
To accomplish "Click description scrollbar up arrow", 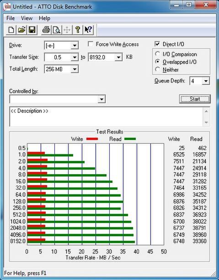I will [206, 111].
